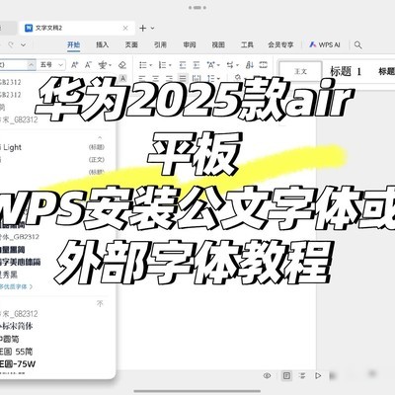
Task: Pick the 圆-75W font entry
Action: pos(18,364)
